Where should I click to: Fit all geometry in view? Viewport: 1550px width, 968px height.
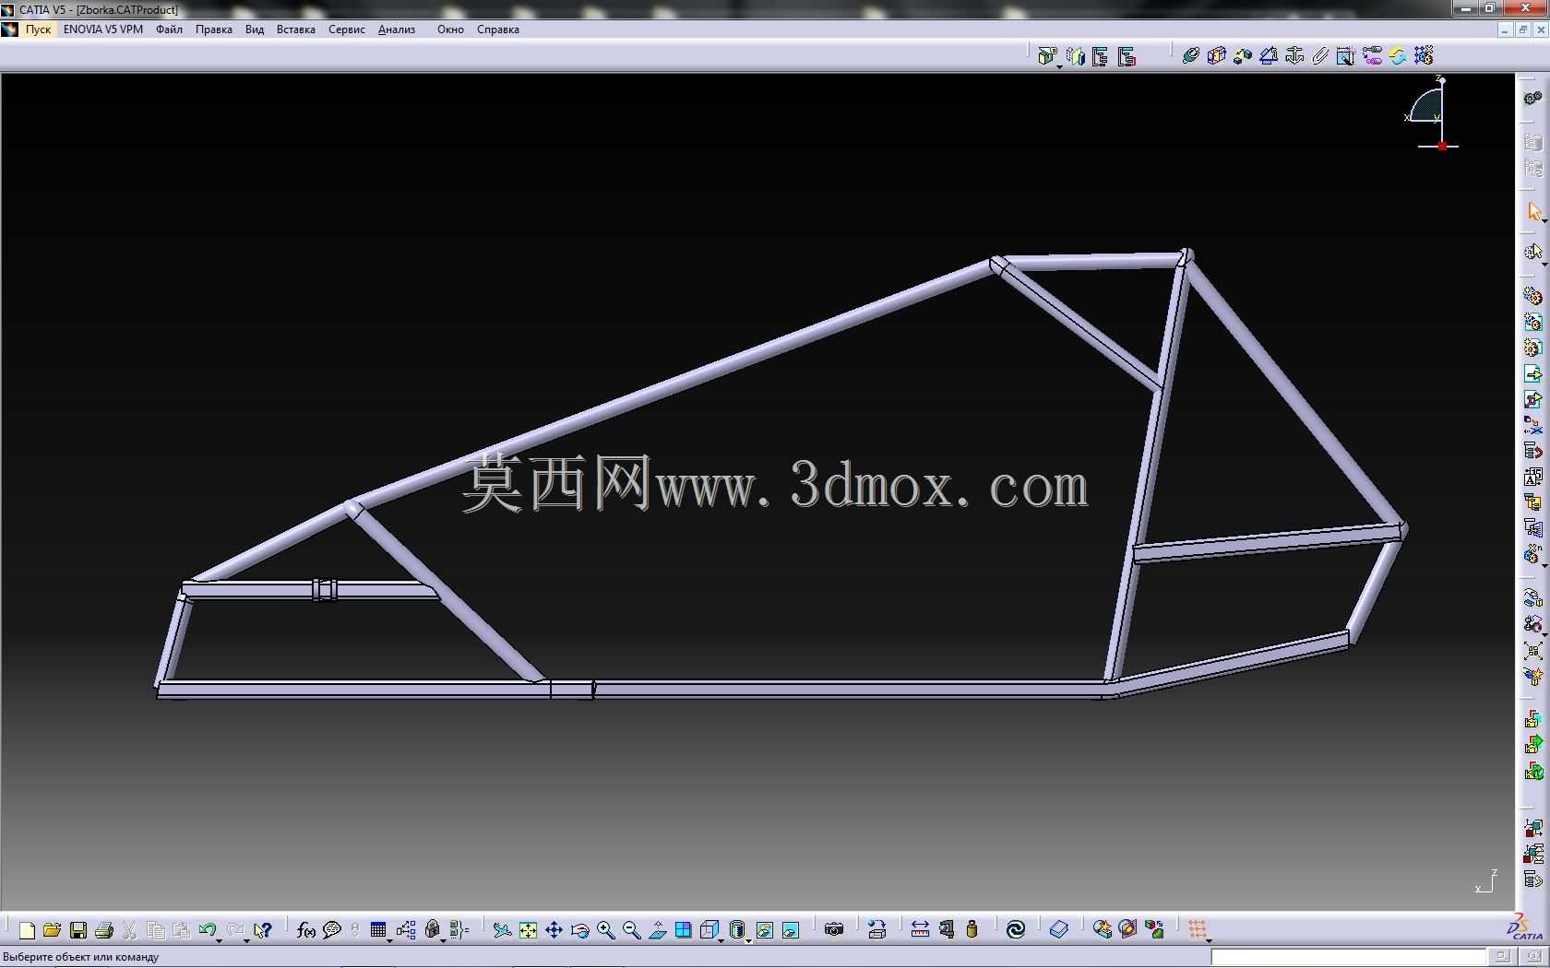click(x=528, y=930)
